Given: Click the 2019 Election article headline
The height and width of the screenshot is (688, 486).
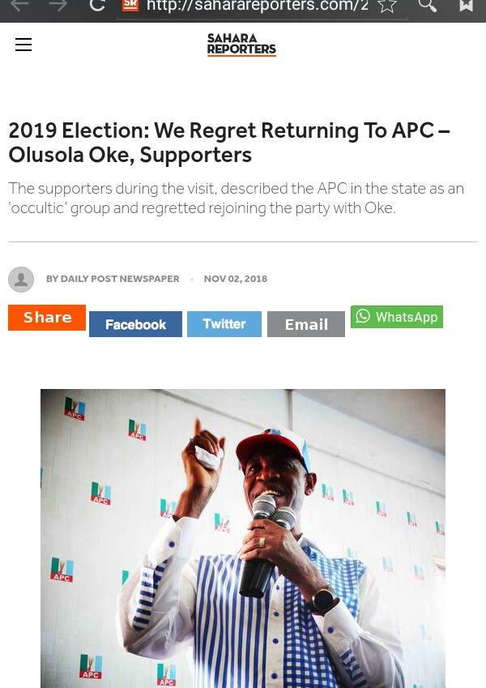Looking at the screenshot, I should pos(229,143).
